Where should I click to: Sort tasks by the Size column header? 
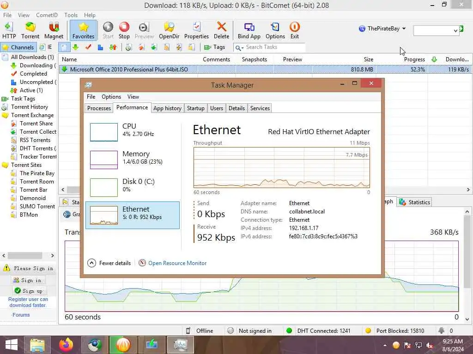368,59
